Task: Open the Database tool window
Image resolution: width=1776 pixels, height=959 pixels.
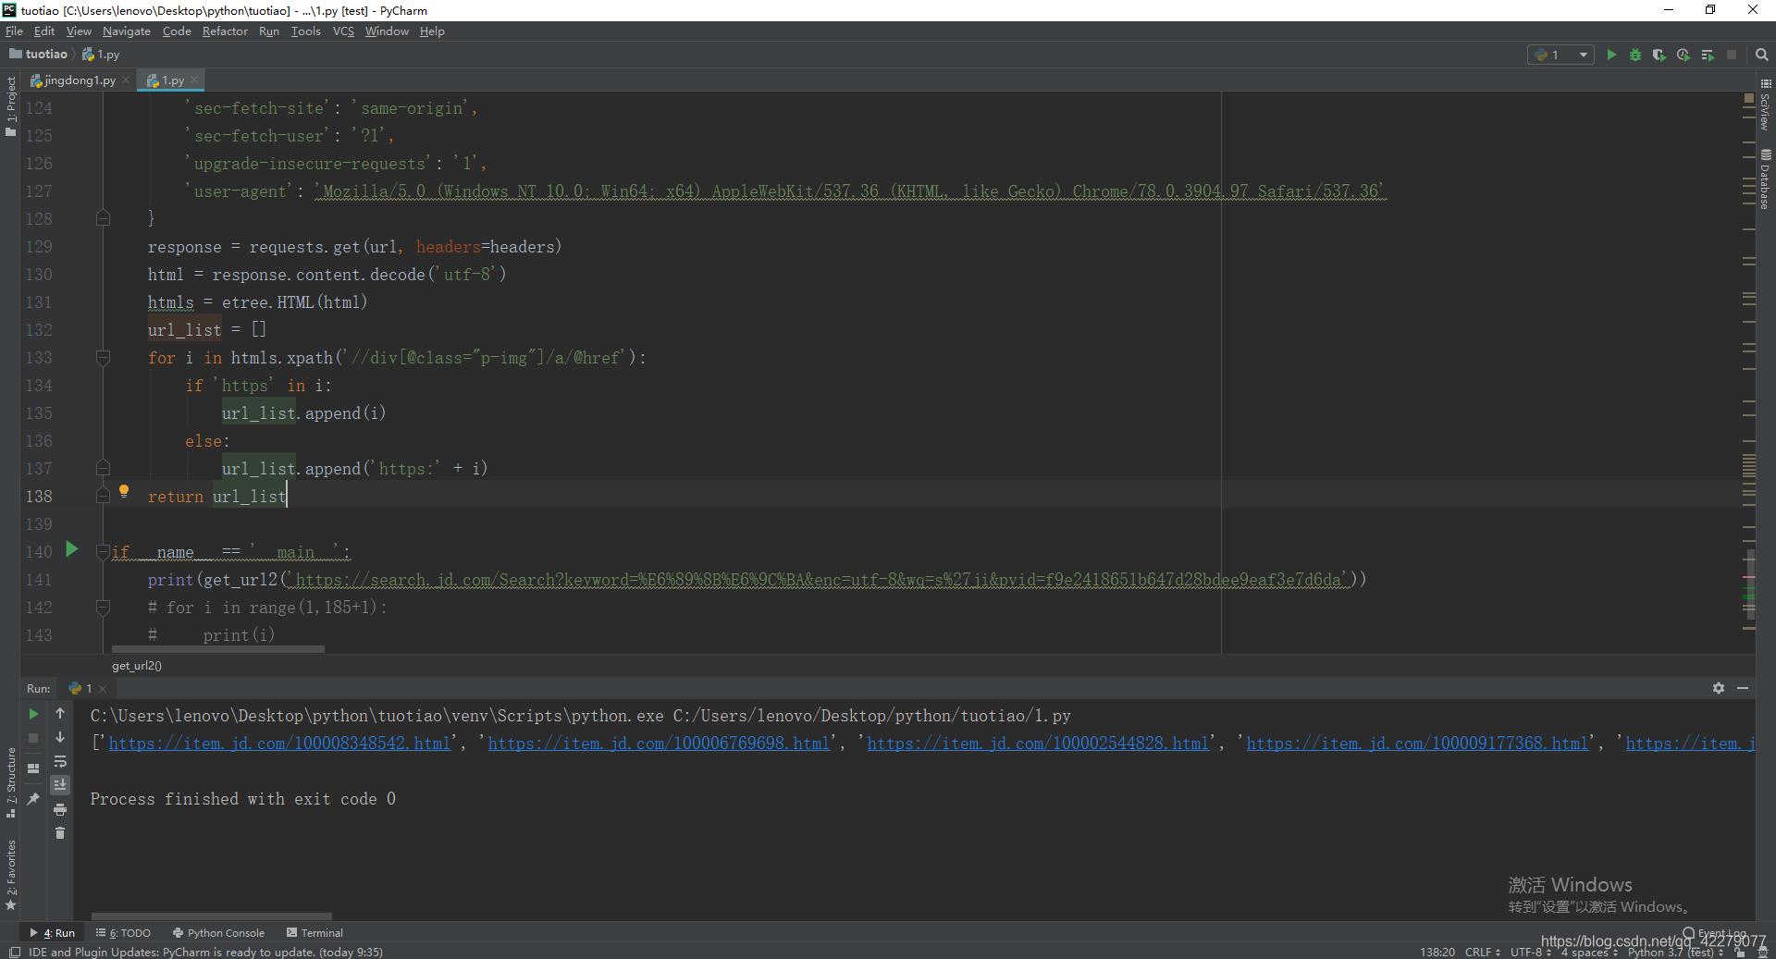Action: [1766, 178]
